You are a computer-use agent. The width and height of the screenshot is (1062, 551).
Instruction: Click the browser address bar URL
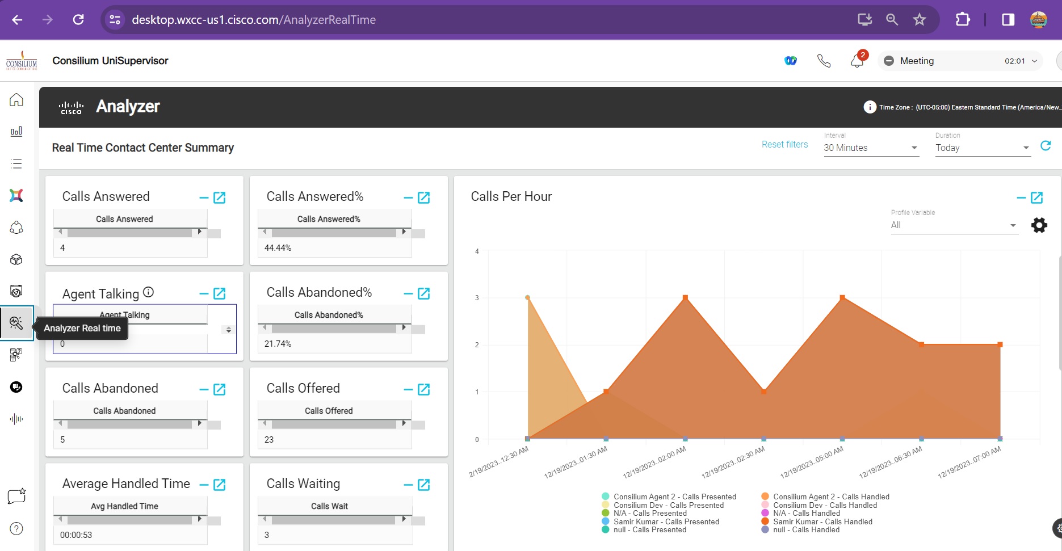254,20
